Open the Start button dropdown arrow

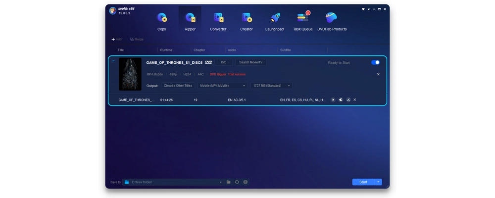pos(379,182)
